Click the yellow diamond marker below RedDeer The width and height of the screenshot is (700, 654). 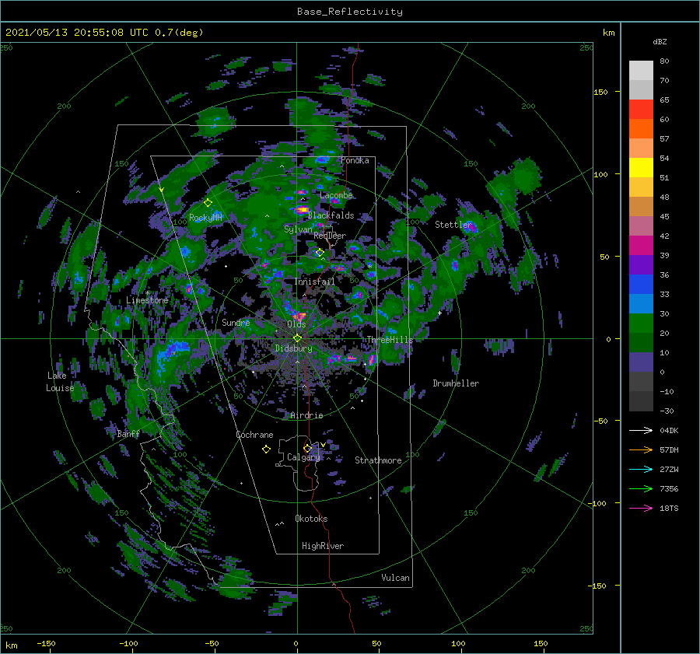pos(320,253)
